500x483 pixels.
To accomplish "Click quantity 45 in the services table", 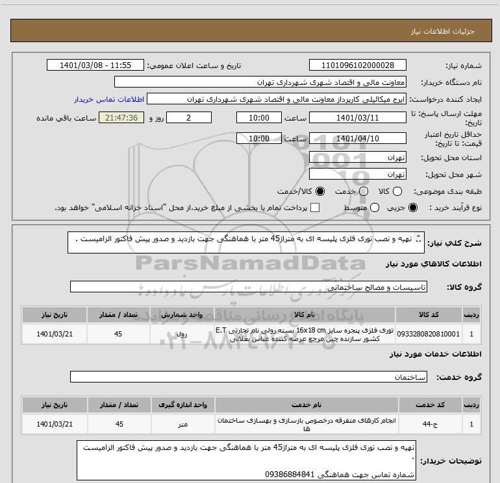I will [119, 424].
